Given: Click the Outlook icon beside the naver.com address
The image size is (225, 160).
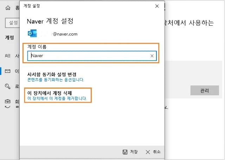Looking at the screenshot, I should click(32, 33).
